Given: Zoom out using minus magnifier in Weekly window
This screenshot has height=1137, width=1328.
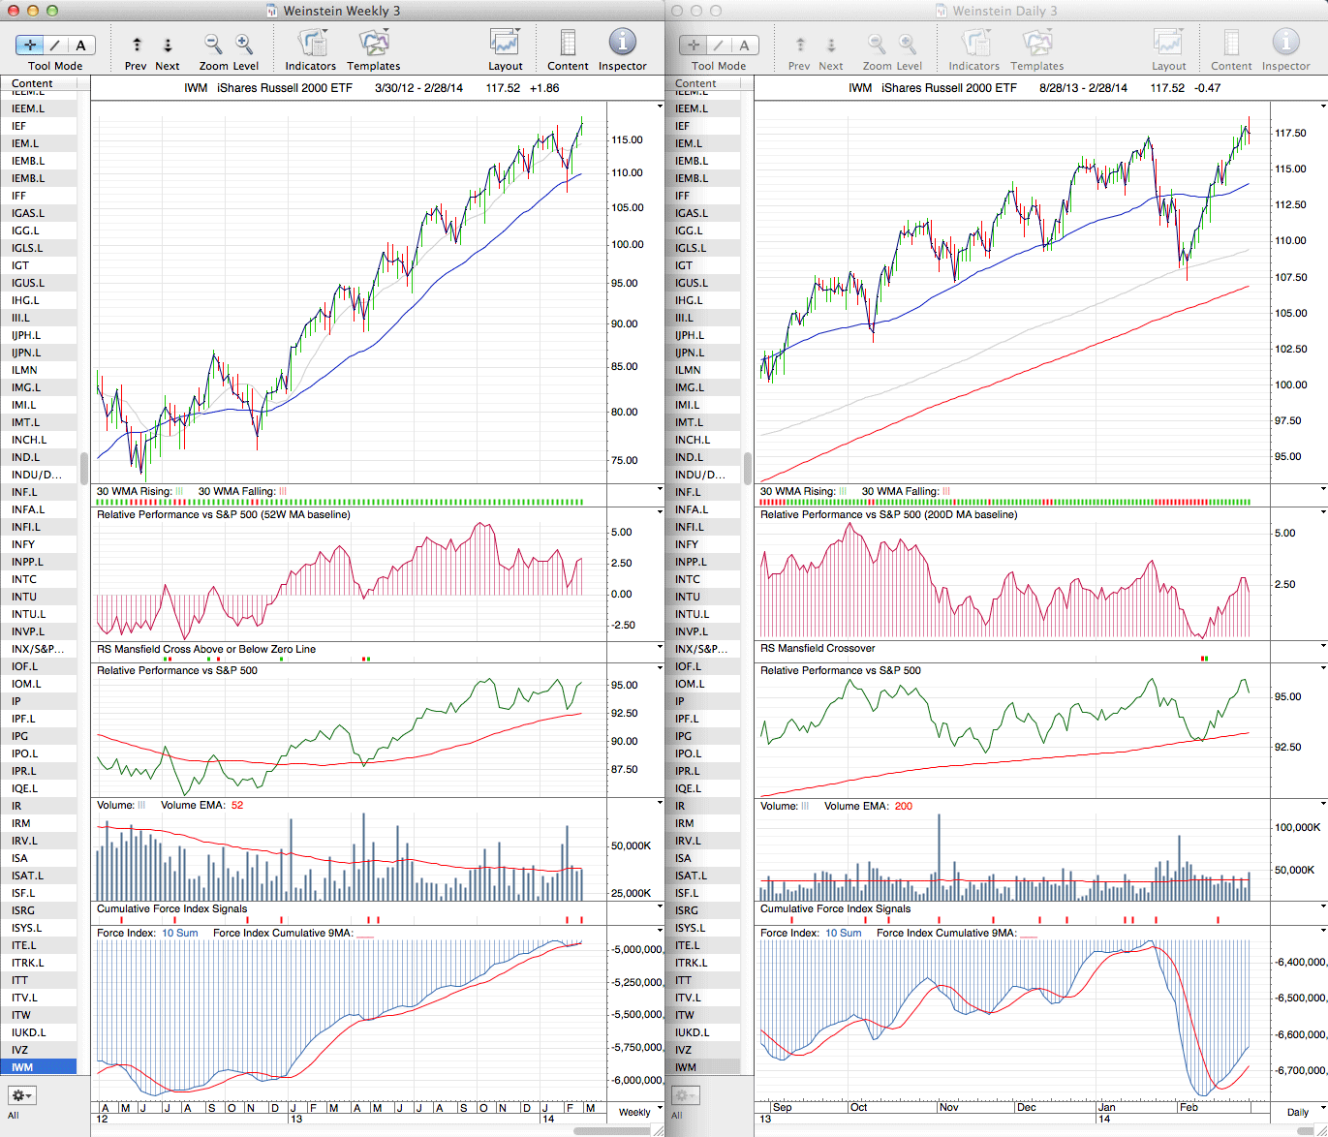Looking at the screenshot, I should [x=213, y=45].
